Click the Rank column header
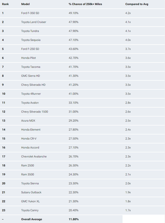165x223 pixels. click(5, 4)
